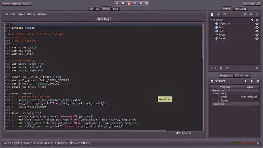This screenshot has height=148, width=263.
Task: Delete the selected node with the X icon
Action: coord(257,68)
